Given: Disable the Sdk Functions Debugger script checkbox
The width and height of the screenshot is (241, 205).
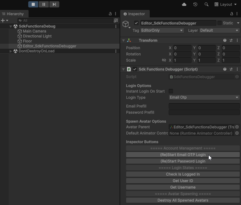Looking at the screenshot, I should [135, 69].
